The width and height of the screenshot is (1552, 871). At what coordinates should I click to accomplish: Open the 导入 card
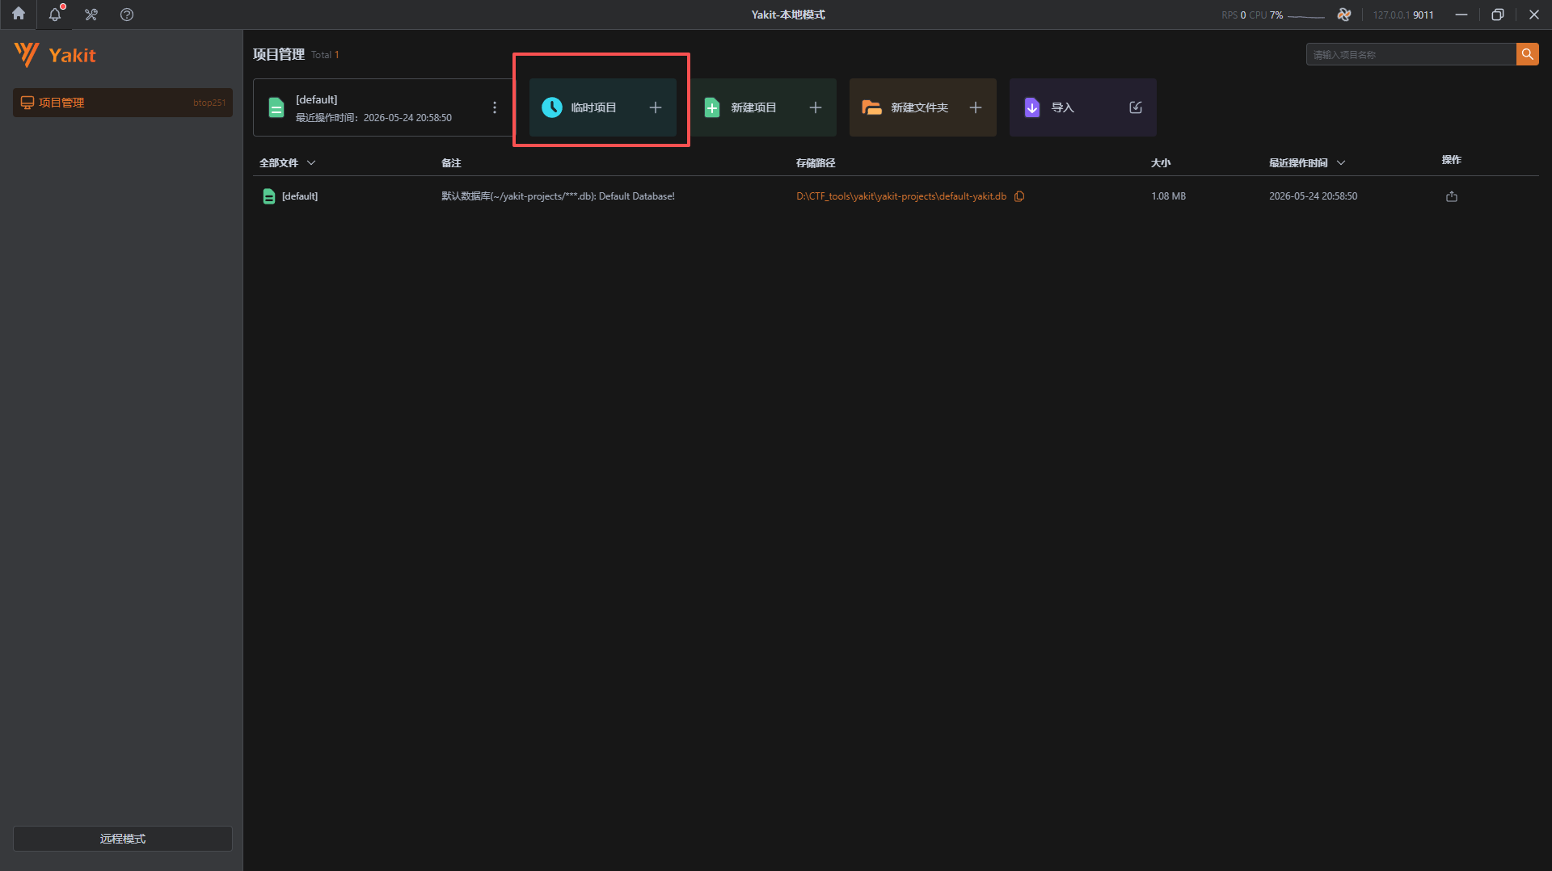(x=1083, y=107)
